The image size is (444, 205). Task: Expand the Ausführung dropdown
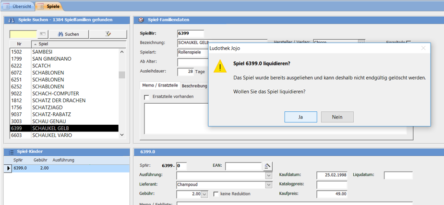pyautogui.click(x=268, y=175)
